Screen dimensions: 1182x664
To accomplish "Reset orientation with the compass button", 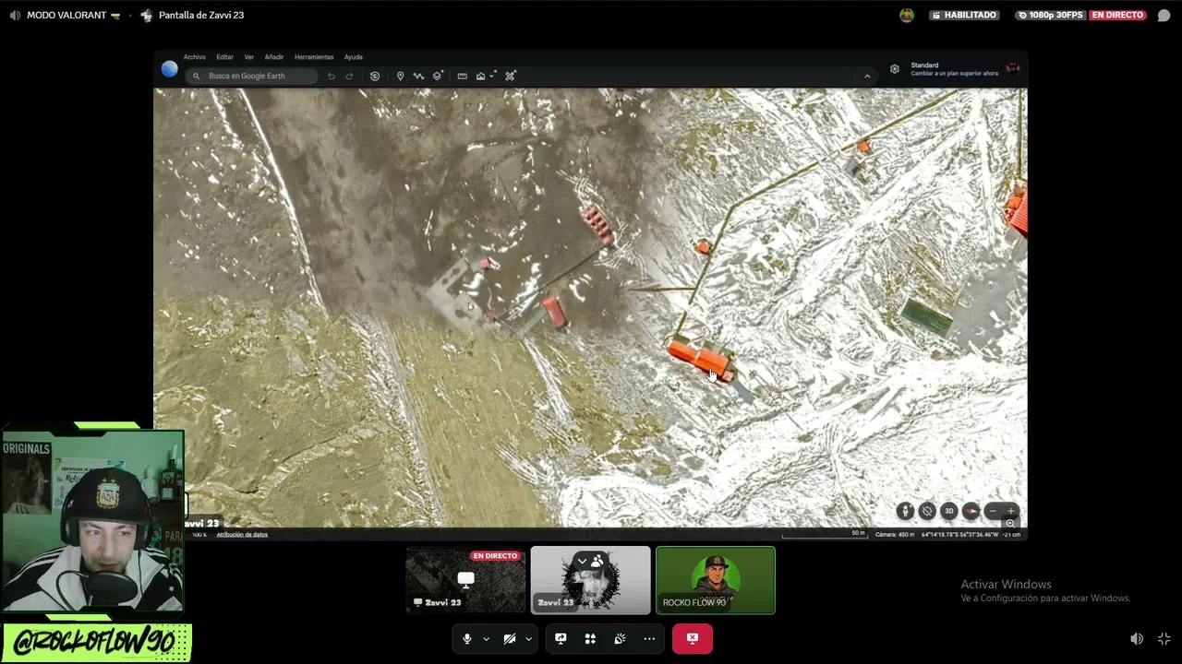I will [971, 511].
